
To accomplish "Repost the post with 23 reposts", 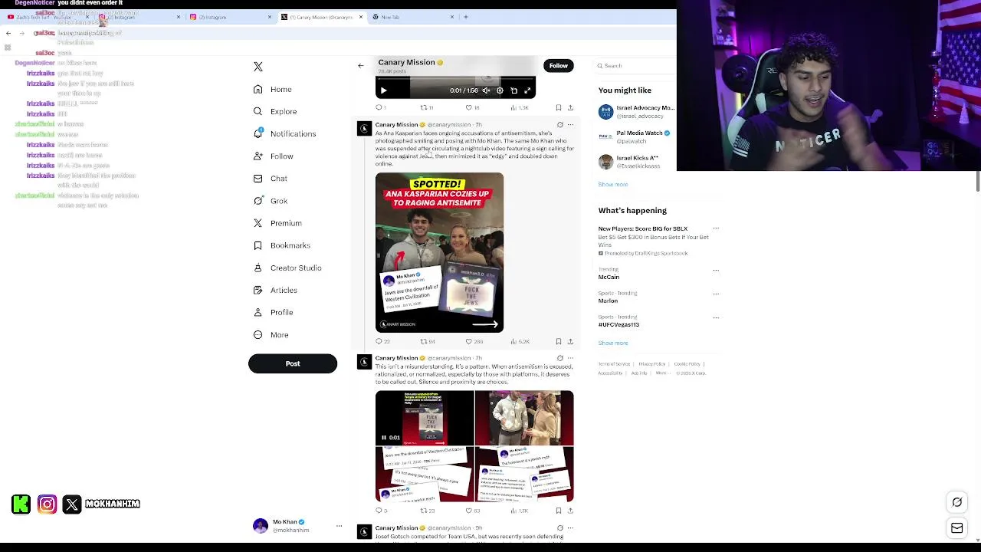I will [x=427, y=511].
